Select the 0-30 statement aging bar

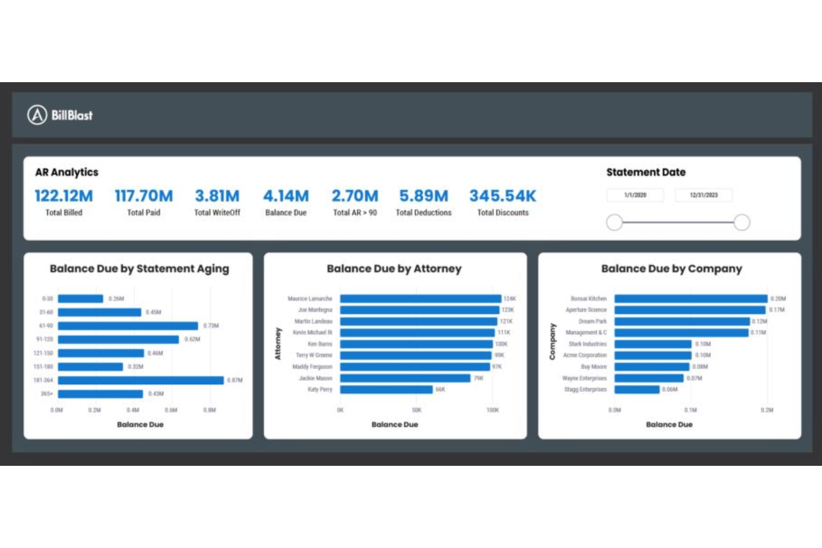tap(81, 299)
